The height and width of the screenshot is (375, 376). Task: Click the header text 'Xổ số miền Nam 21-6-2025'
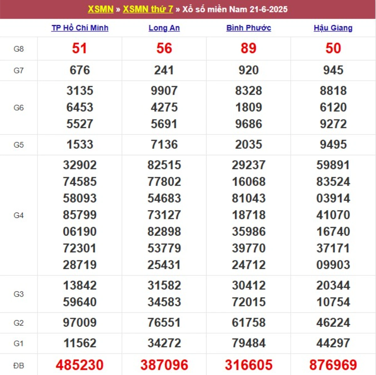(235, 9)
